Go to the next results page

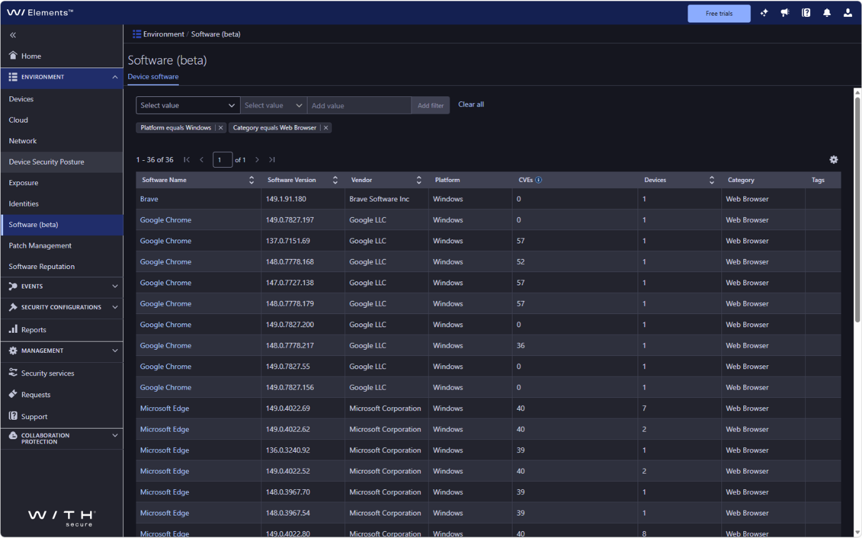257,160
